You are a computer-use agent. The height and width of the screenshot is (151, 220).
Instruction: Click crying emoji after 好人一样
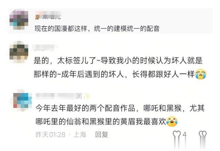[201, 74]
